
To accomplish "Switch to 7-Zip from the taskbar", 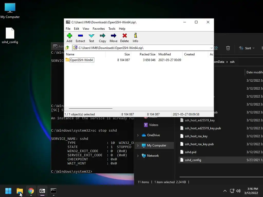I will pyautogui.click(x=42, y=191).
